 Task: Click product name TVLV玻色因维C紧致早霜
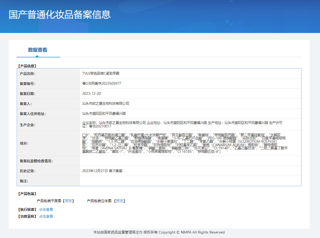click(x=101, y=73)
